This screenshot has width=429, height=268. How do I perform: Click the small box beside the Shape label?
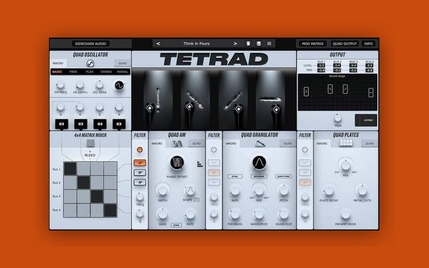click(x=196, y=200)
